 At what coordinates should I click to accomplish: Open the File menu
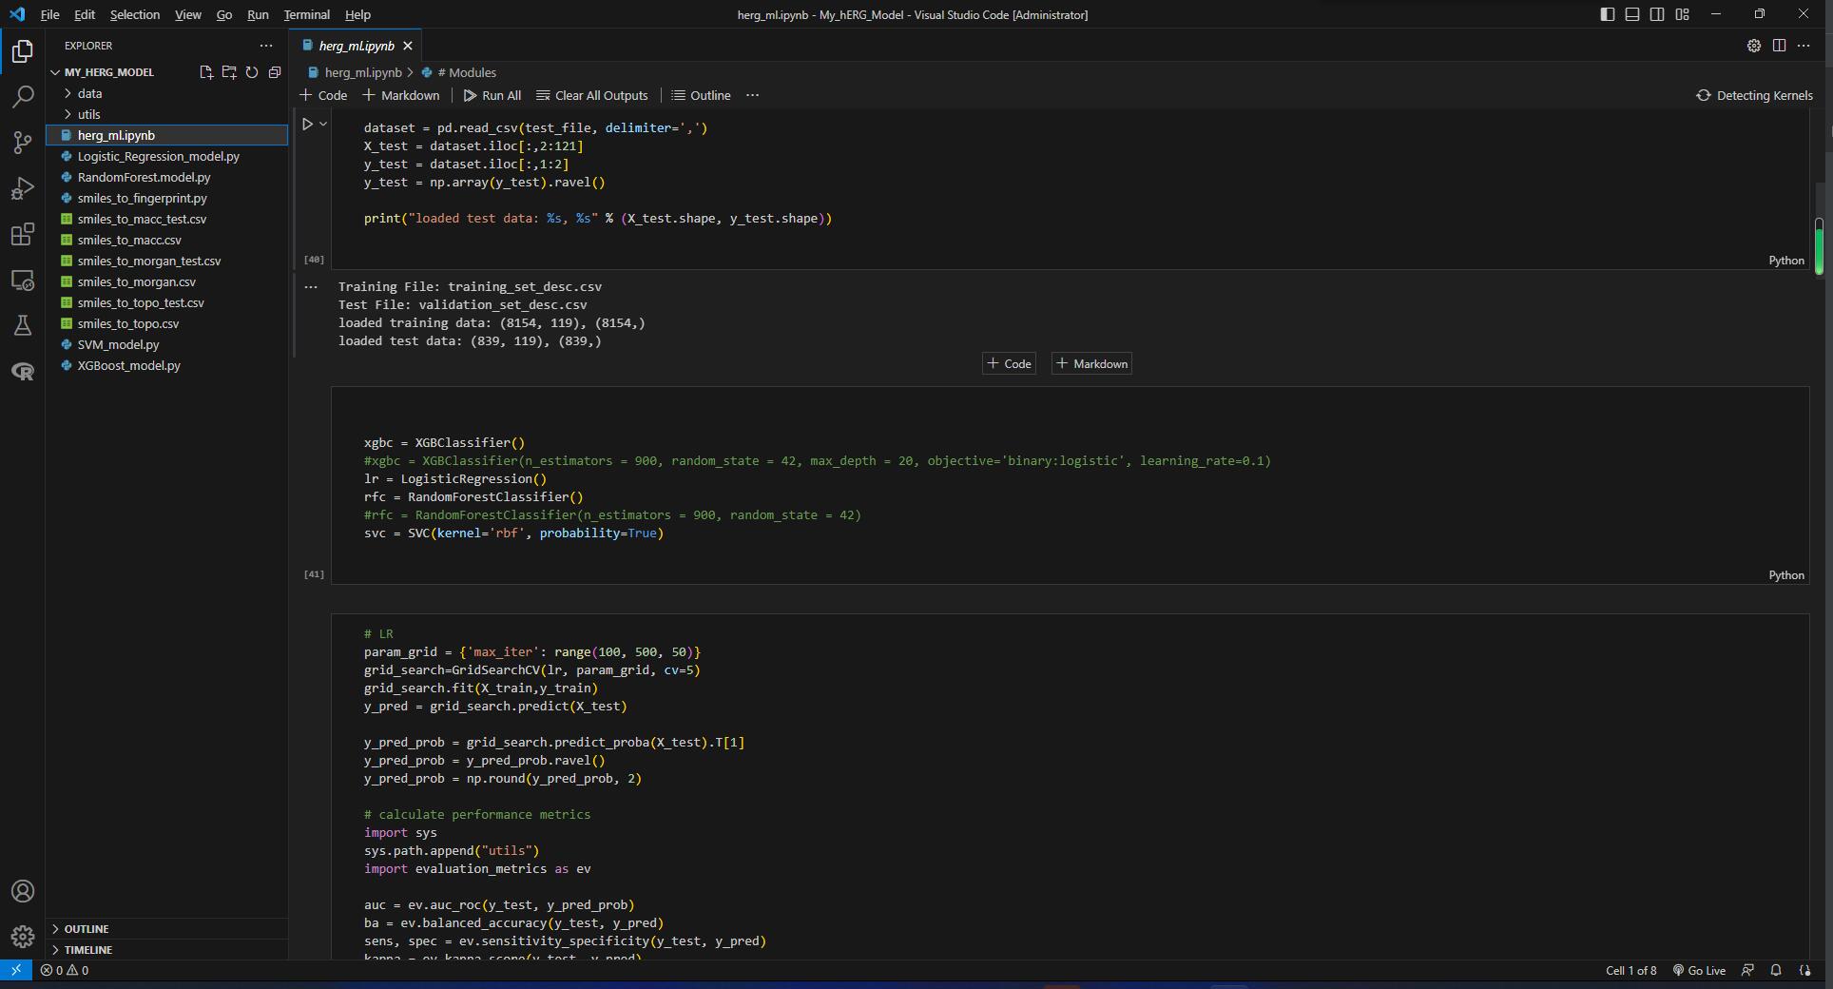pyautogui.click(x=50, y=14)
